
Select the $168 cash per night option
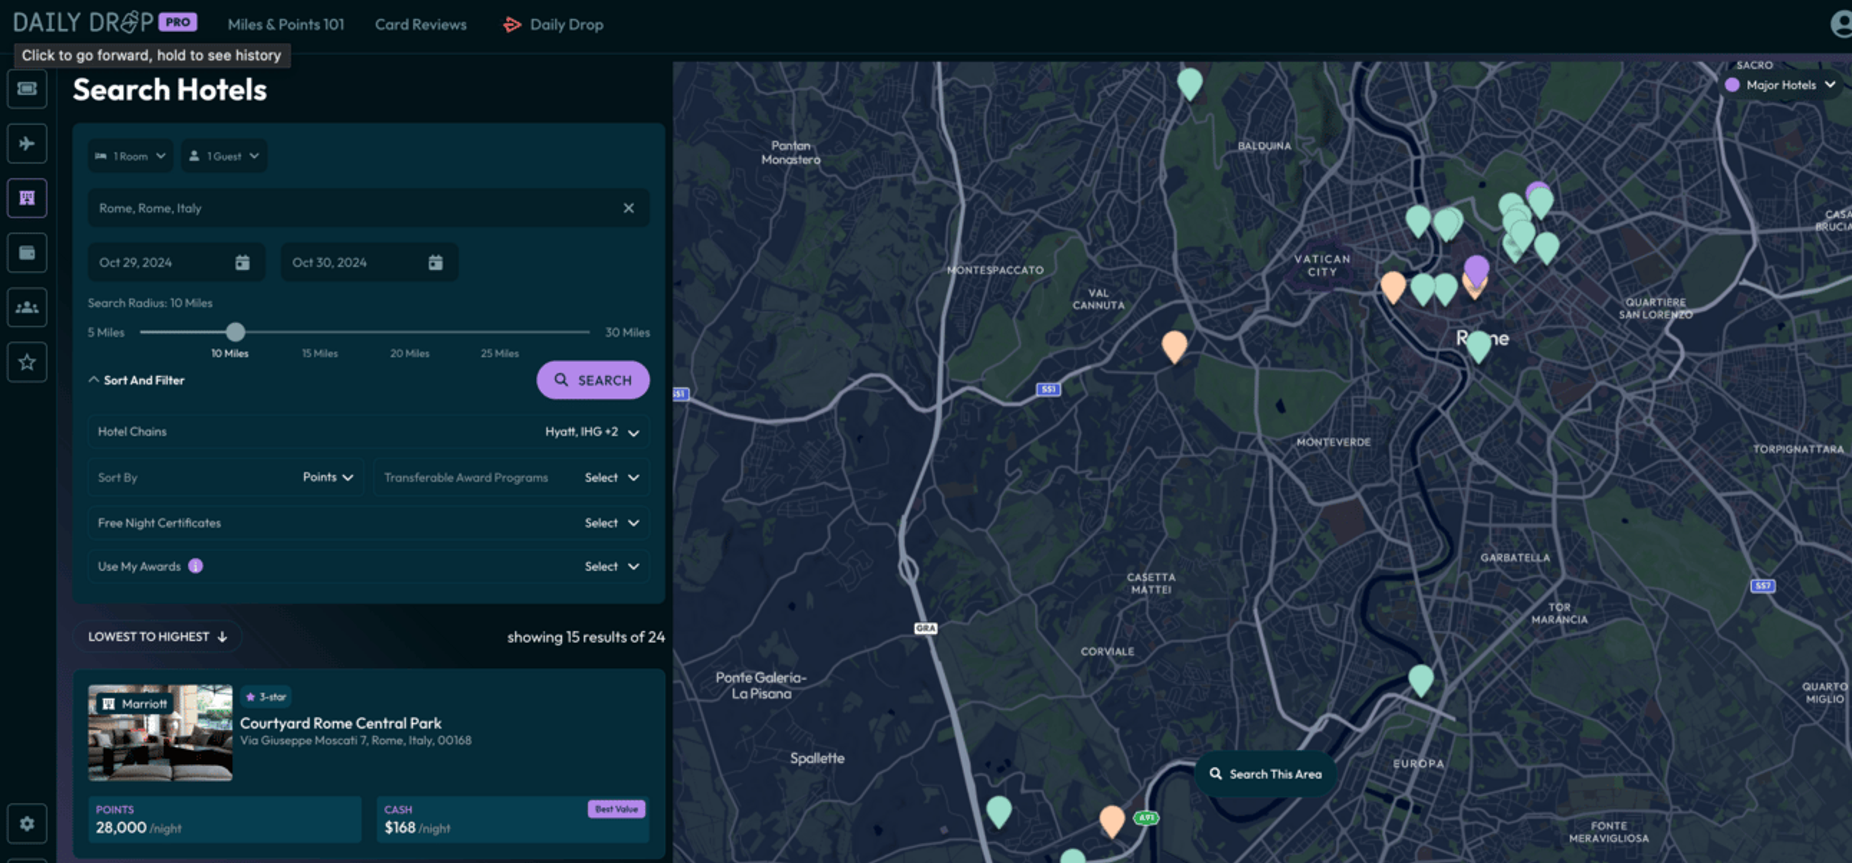[x=513, y=820]
